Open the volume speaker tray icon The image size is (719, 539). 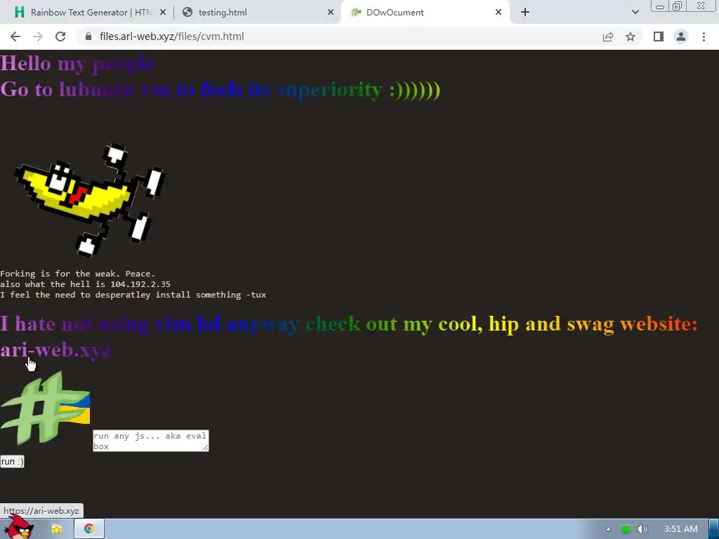pos(642,529)
